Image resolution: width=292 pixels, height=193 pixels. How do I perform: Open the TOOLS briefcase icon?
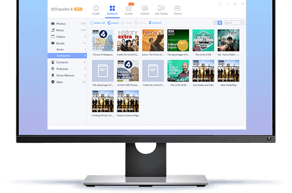177,8
